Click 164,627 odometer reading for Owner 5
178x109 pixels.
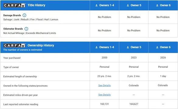(134, 104)
